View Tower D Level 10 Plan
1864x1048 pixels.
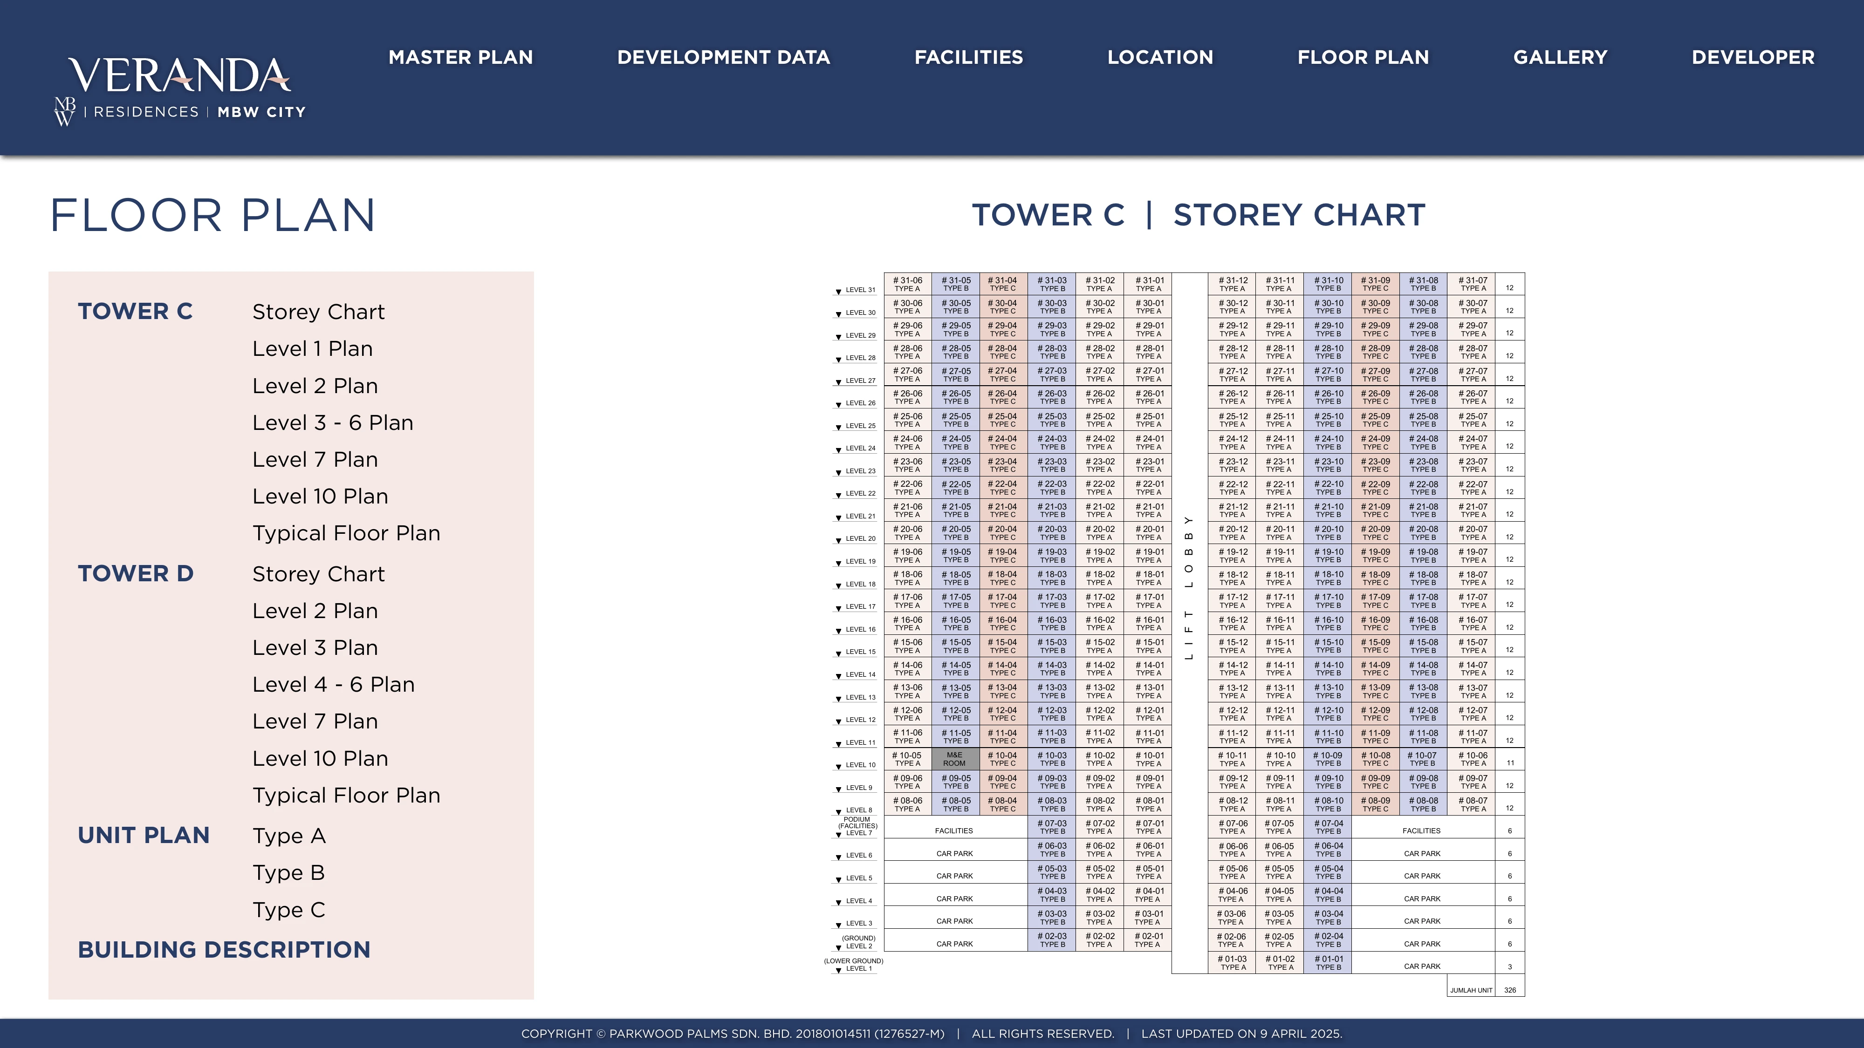[x=320, y=758]
